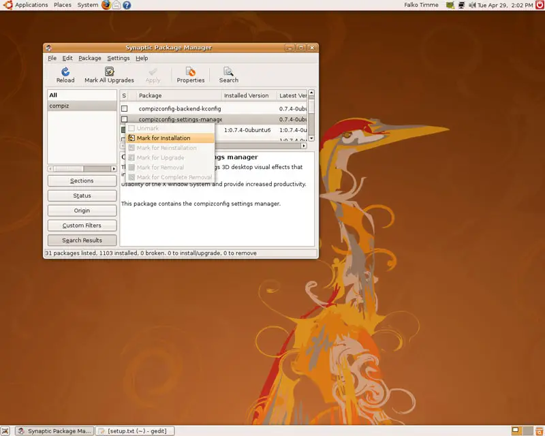Click the clock showing Tue Apr 29
The image size is (545, 436).
(505, 5)
